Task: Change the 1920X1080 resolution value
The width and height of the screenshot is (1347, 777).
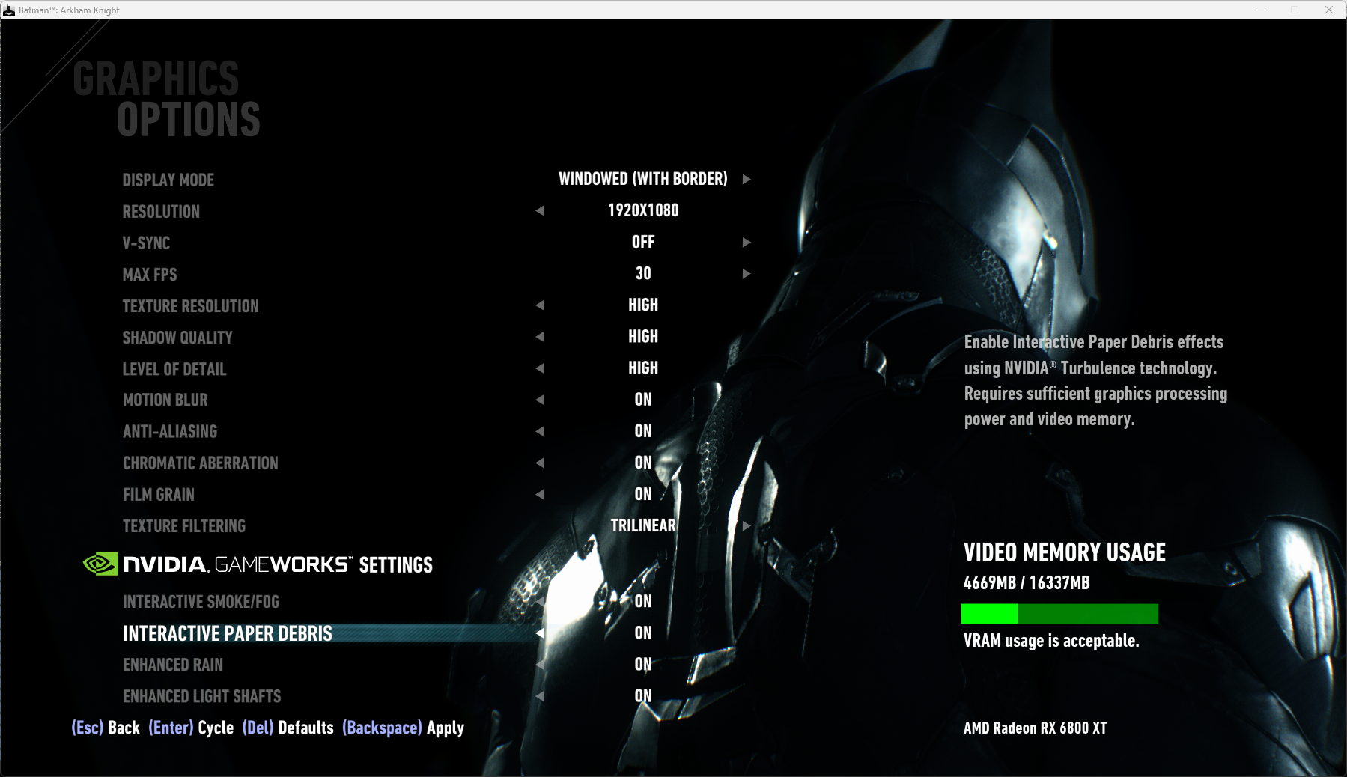Action: point(643,210)
